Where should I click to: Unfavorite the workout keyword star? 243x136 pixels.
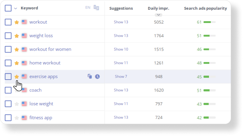pos(17,22)
